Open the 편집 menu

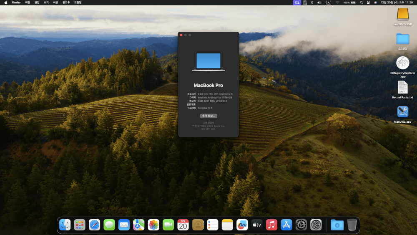coord(37,3)
